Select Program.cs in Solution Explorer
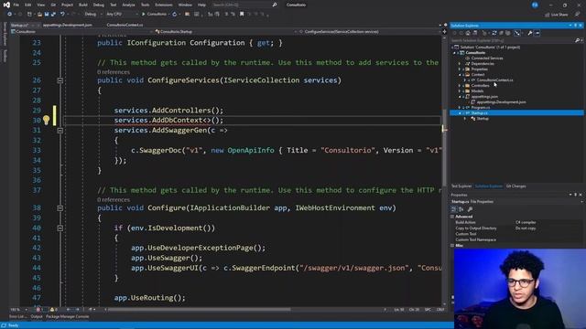 pos(481,108)
